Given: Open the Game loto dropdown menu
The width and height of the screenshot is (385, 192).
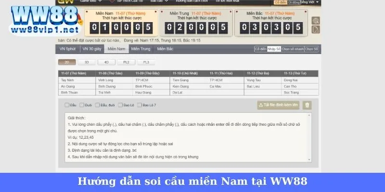Looking at the screenshot, I should coord(91,1).
